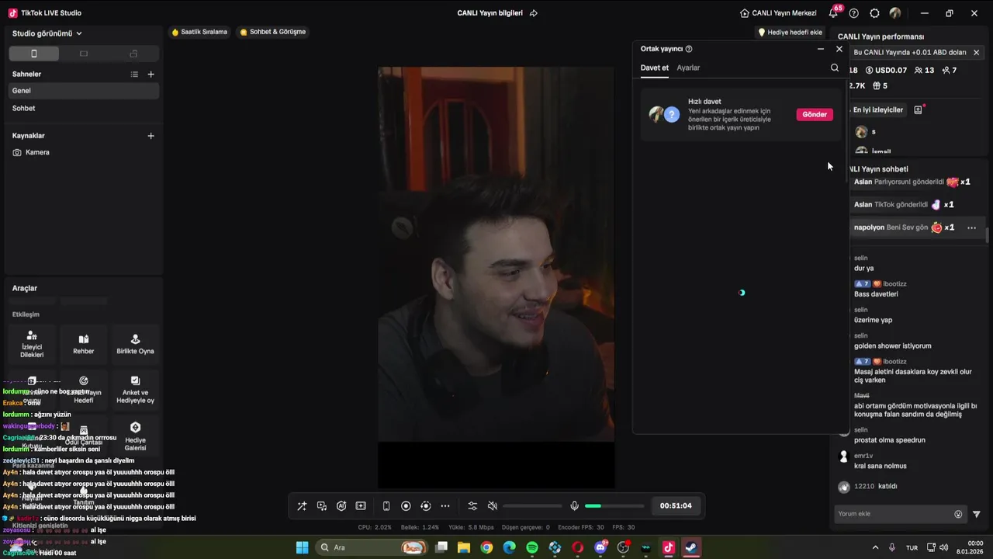Screen dimensions: 993x559
Task: Select the dual-screen layout button
Action: pos(133,54)
